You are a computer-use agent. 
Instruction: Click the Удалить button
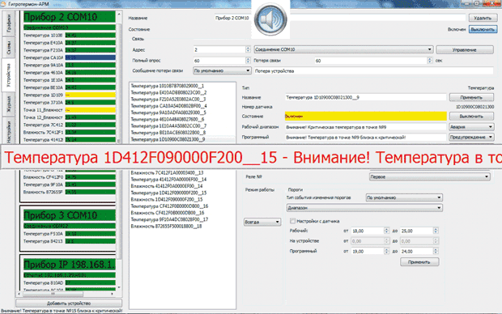coord(483,18)
